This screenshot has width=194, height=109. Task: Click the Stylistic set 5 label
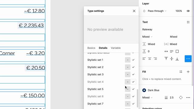click(x=95, y=89)
